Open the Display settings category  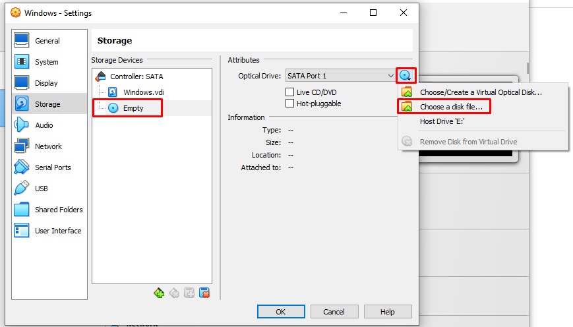49,83
